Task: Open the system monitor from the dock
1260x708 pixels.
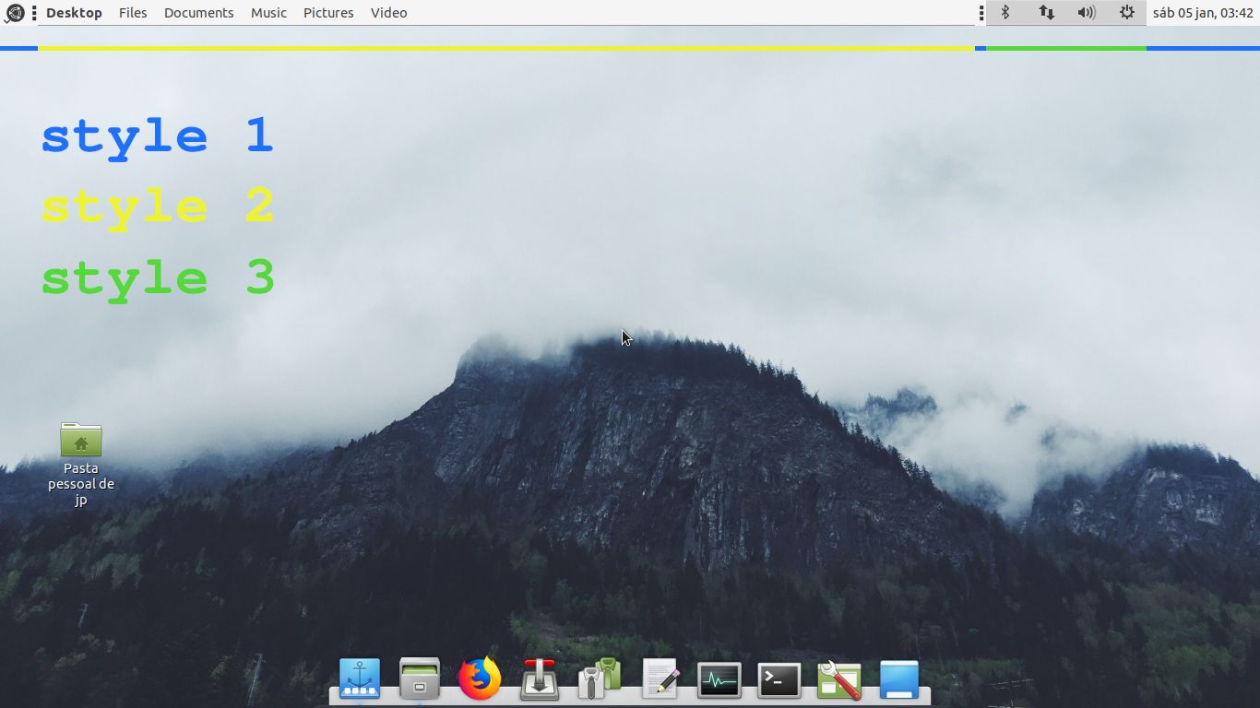Action: point(719,681)
